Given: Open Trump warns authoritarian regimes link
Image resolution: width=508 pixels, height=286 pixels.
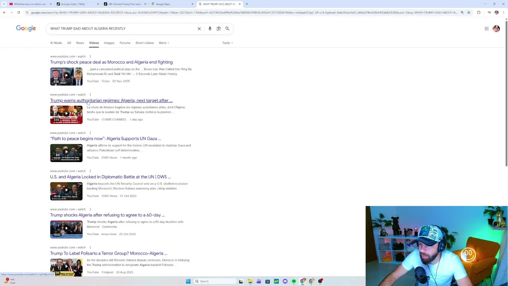Looking at the screenshot, I should click(x=111, y=100).
